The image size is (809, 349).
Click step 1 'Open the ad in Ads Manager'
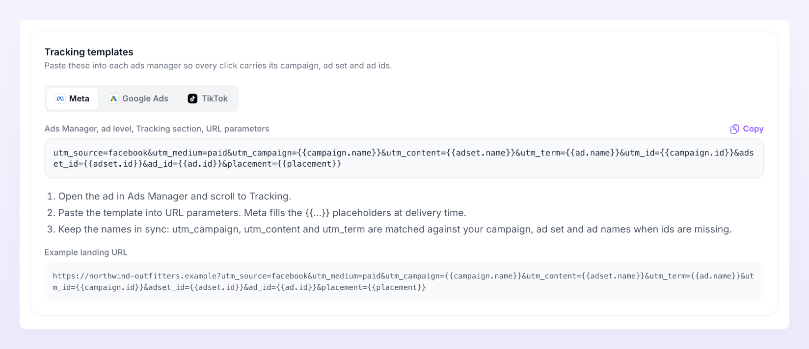(175, 196)
